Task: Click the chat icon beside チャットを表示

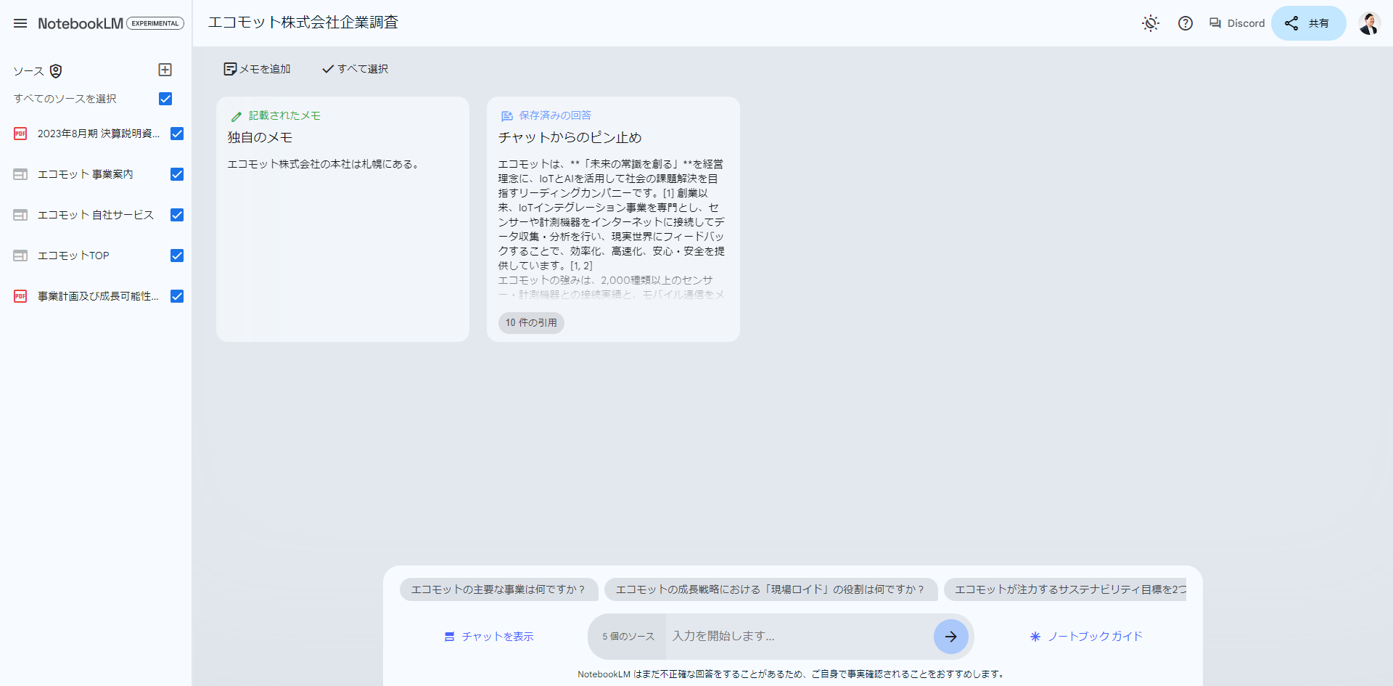Action: point(449,637)
